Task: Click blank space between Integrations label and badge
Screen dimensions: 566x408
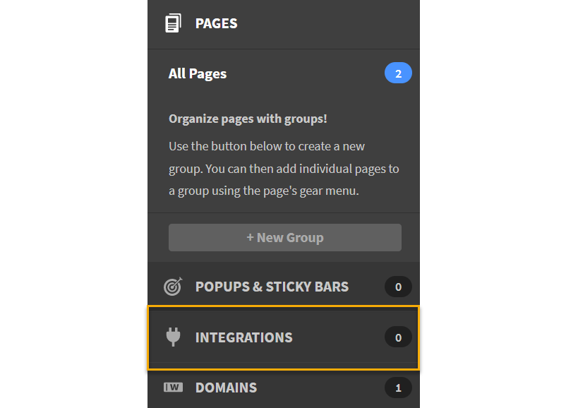Action: (339, 337)
